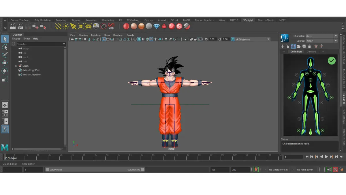Click the Time Editor button
346x195 pixels.
click(x=28, y=164)
